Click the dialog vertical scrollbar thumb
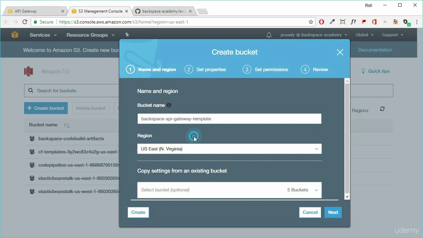This screenshot has height=238, width=423. (x=347, y=138)
